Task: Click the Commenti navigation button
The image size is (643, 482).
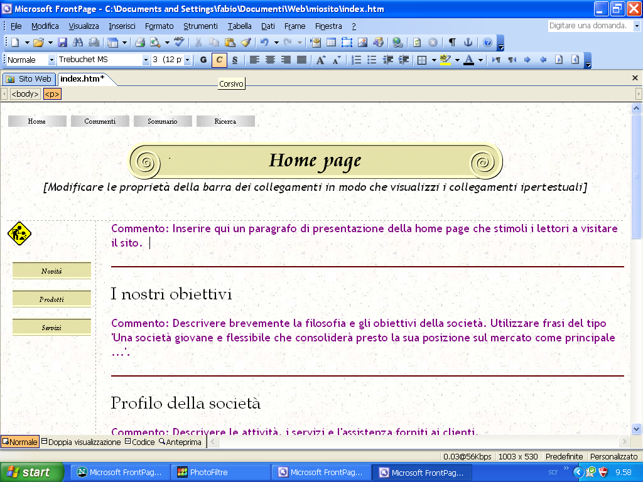Action: (x=100, y=121)
